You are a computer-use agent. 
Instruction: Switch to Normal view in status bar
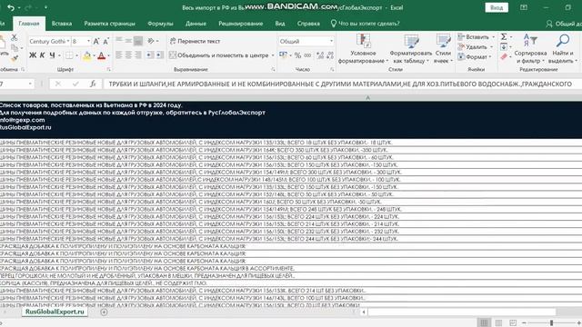click(484, 323)
